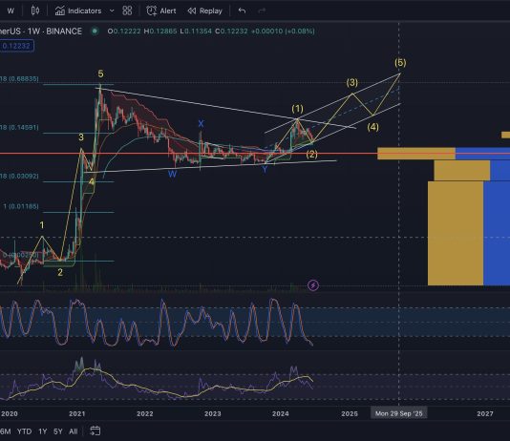Select the (3) wave label
Viewport: 510px width, 441px height.
pos(351,82)
